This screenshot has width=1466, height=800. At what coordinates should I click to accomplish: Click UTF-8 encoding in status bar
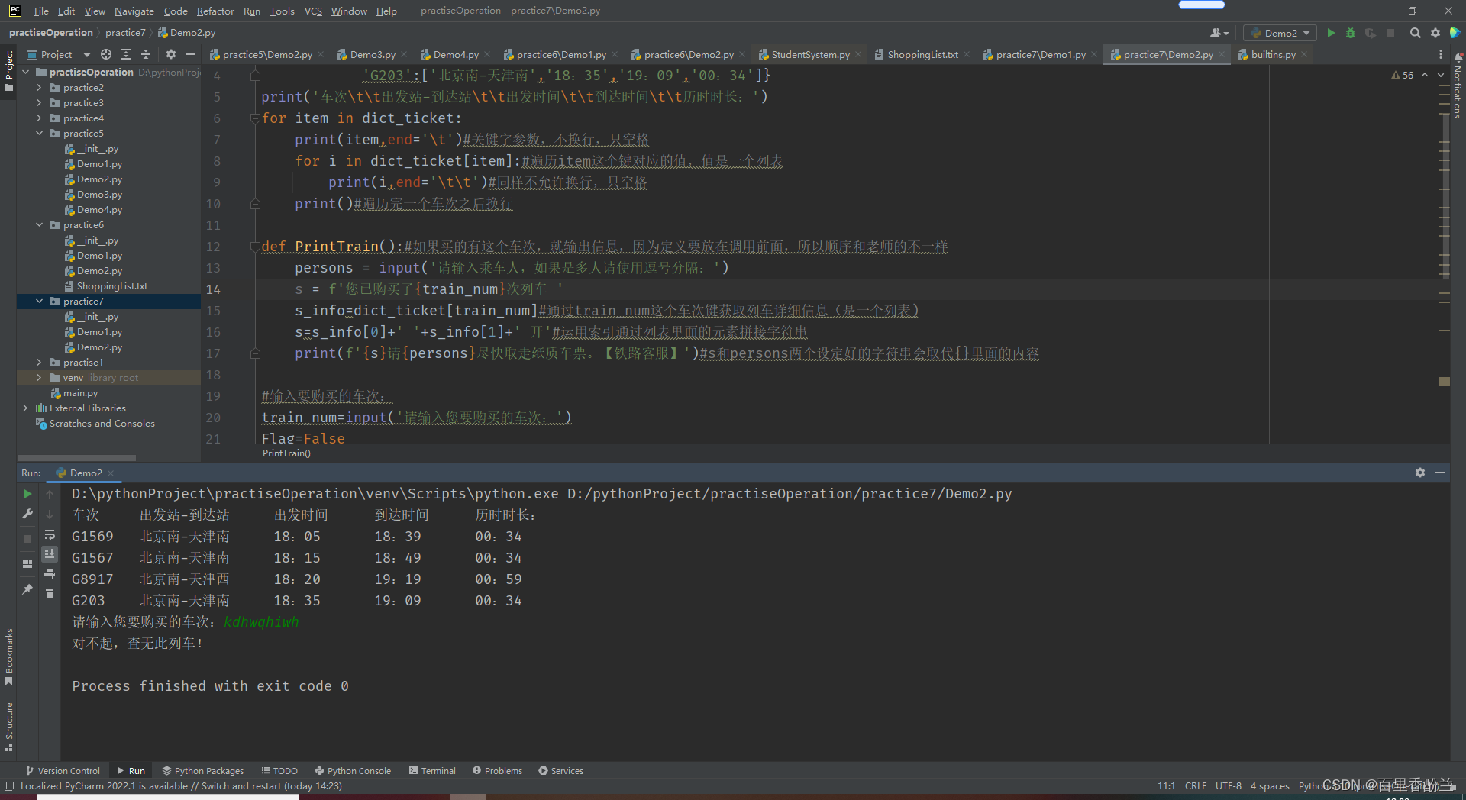coord(1228,786)
